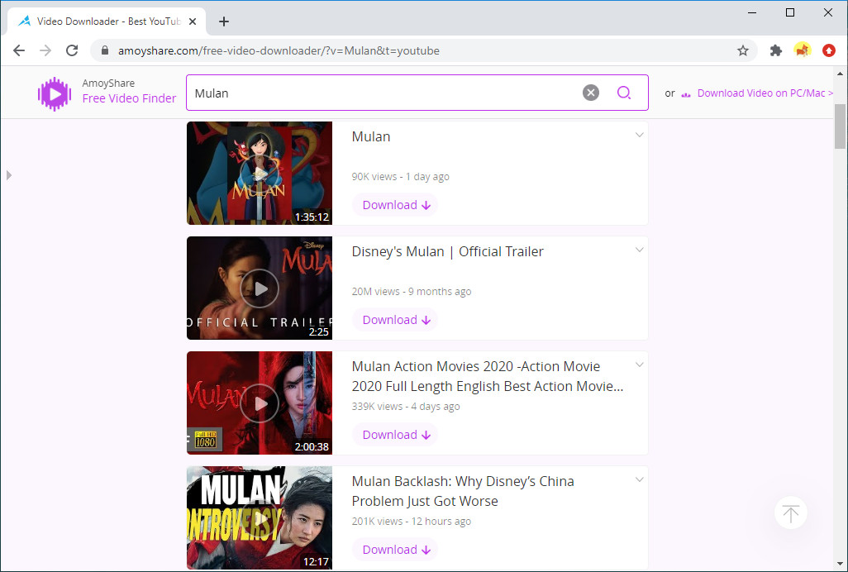848x572 pixels.
Task: Click the address bar URL
Action: 279,50
